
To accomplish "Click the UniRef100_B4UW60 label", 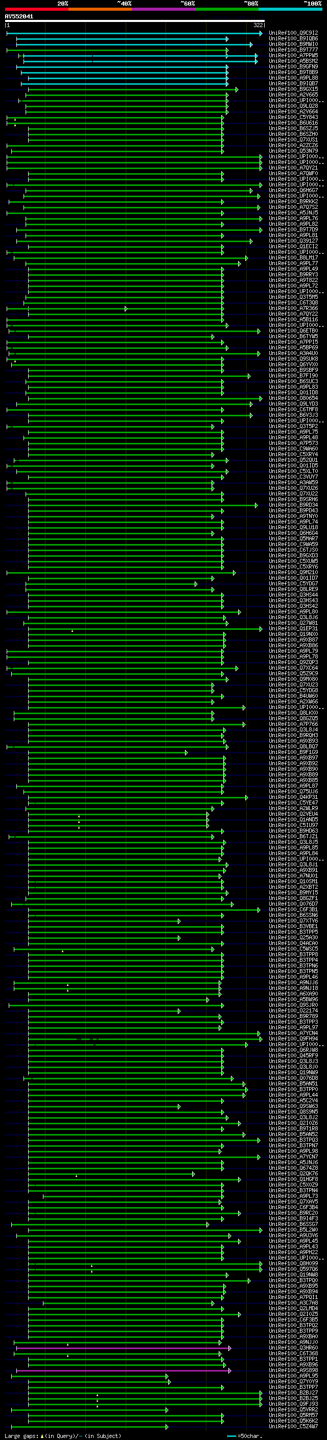I will pos(293,696).
